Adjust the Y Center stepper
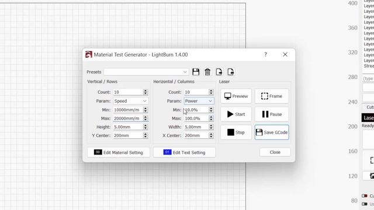Viewport: 374px width, 210px height. coord(146,135)
